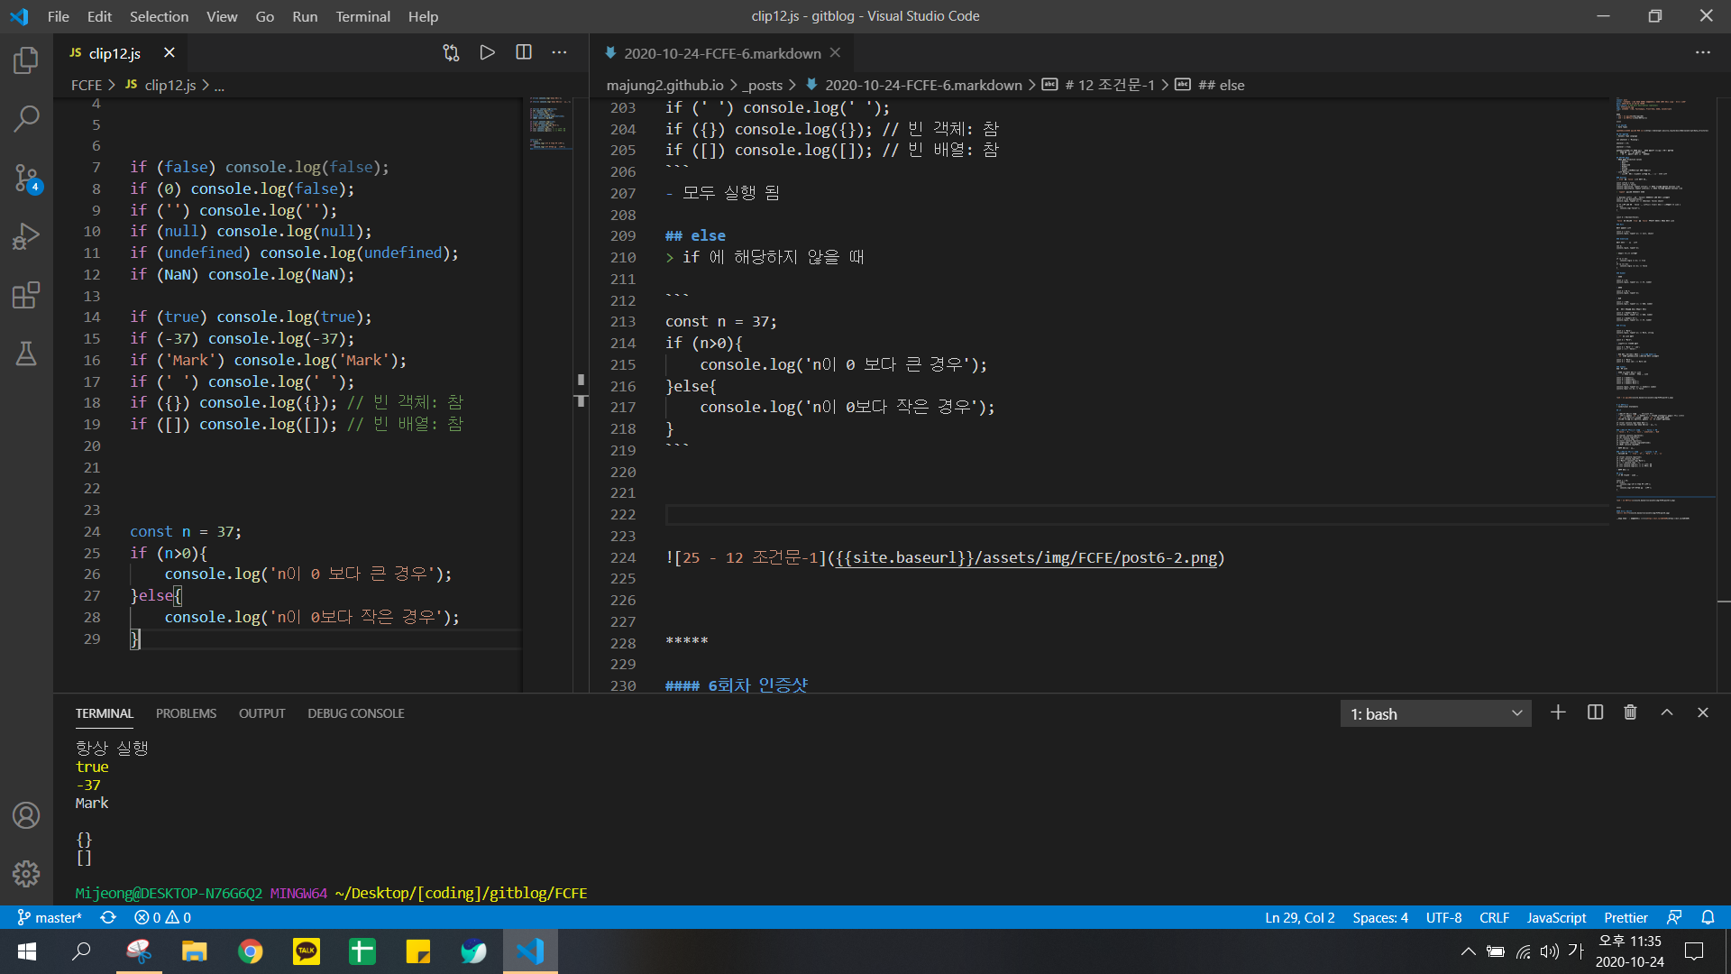
Task: Synchronize changes from status bar
Action: click(108, 917)
